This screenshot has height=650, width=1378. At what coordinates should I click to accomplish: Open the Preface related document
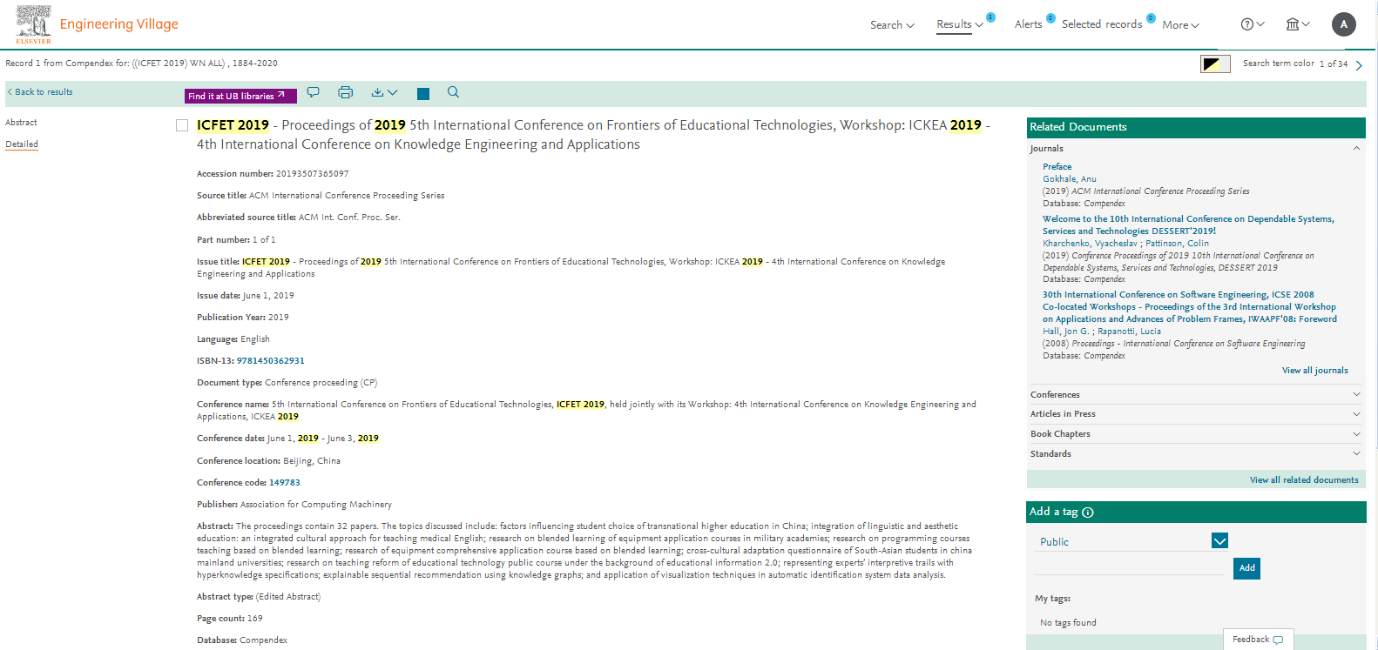click(1057, 167)
